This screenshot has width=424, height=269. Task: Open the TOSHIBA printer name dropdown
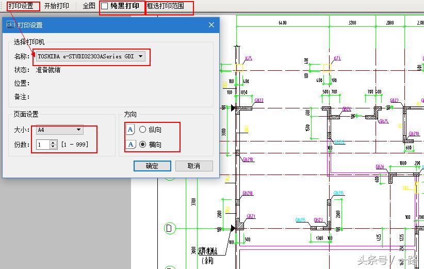click(141, 56)
